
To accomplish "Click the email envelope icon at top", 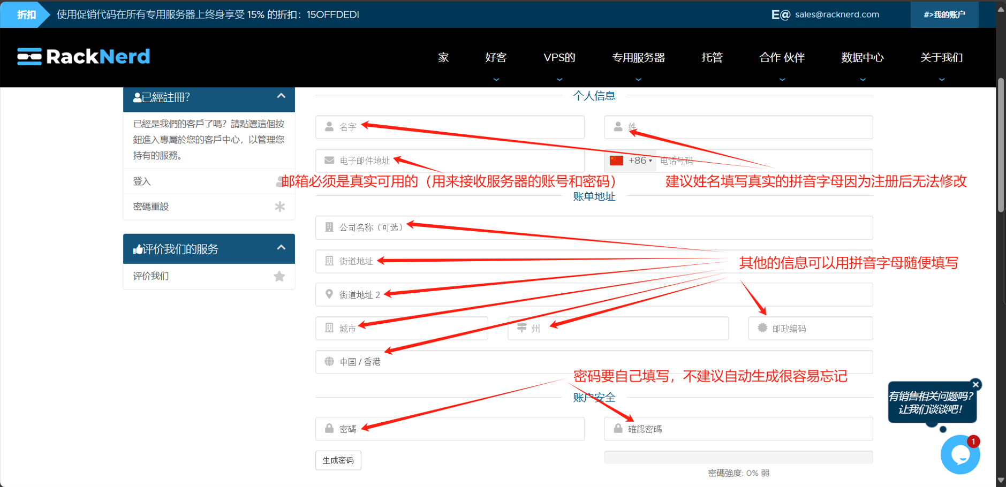I will [x=780, y=14].
